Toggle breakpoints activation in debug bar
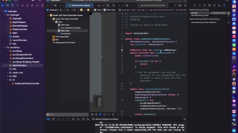 (48, 119)
